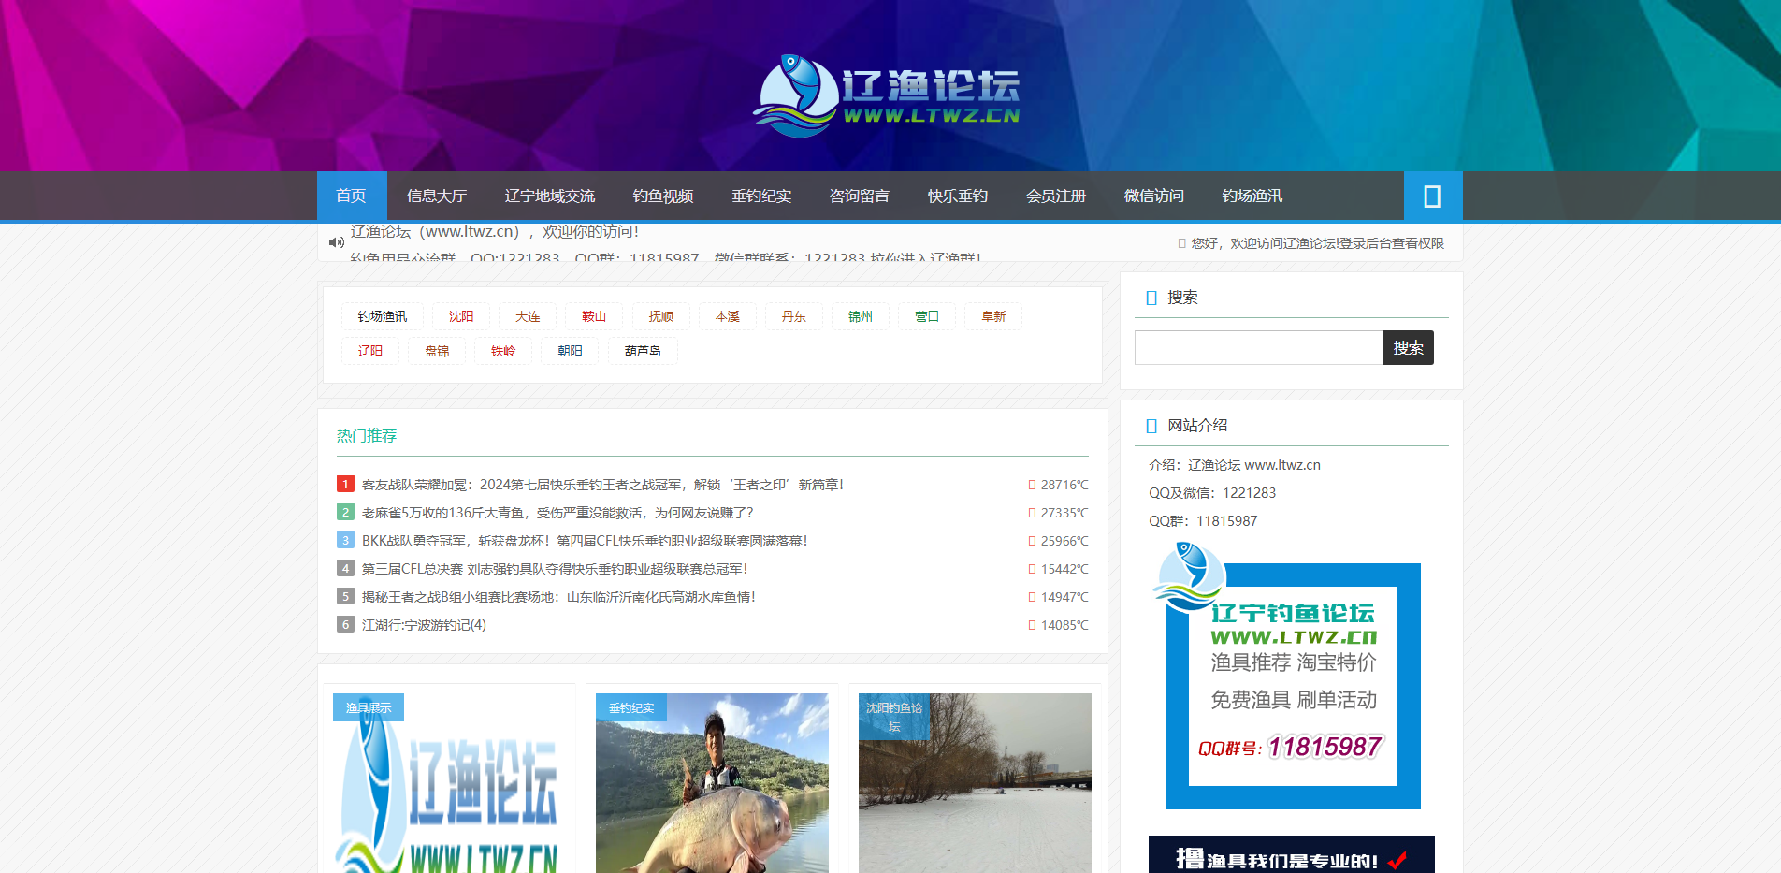Click the magnifier icon beside 搜索 panel title
Viewport: 1781px width, 873px height.
(x=1150, y=297)
